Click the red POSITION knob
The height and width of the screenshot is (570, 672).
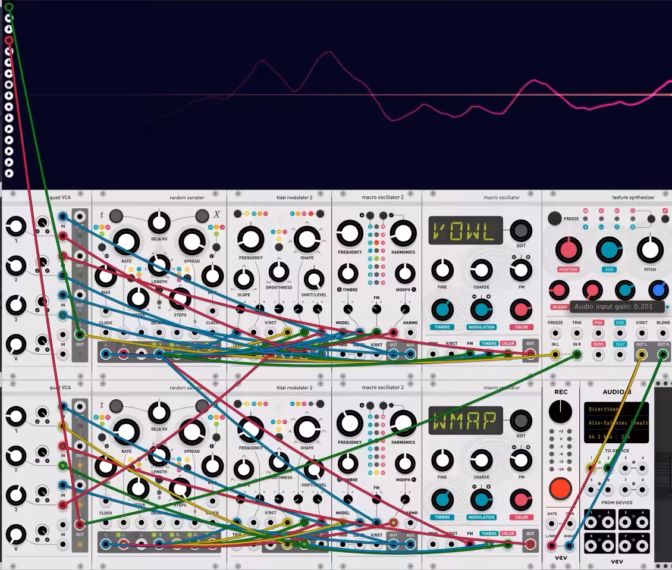569,250
